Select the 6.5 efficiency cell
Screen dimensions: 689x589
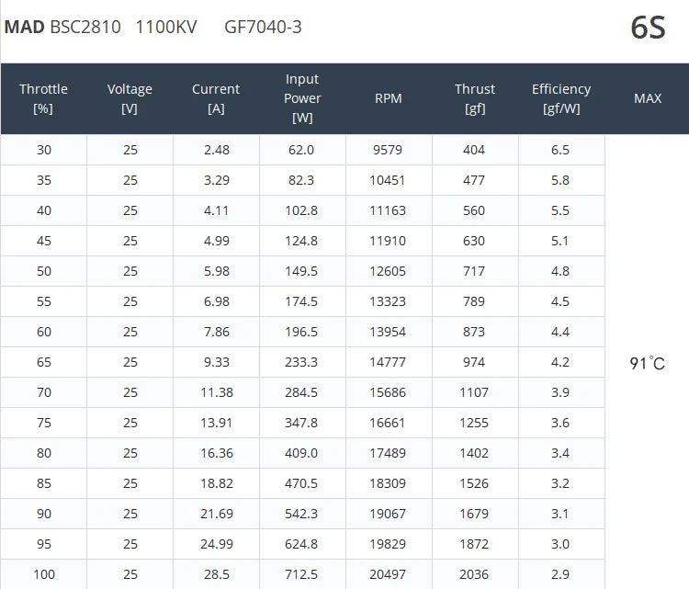(560, 150)
